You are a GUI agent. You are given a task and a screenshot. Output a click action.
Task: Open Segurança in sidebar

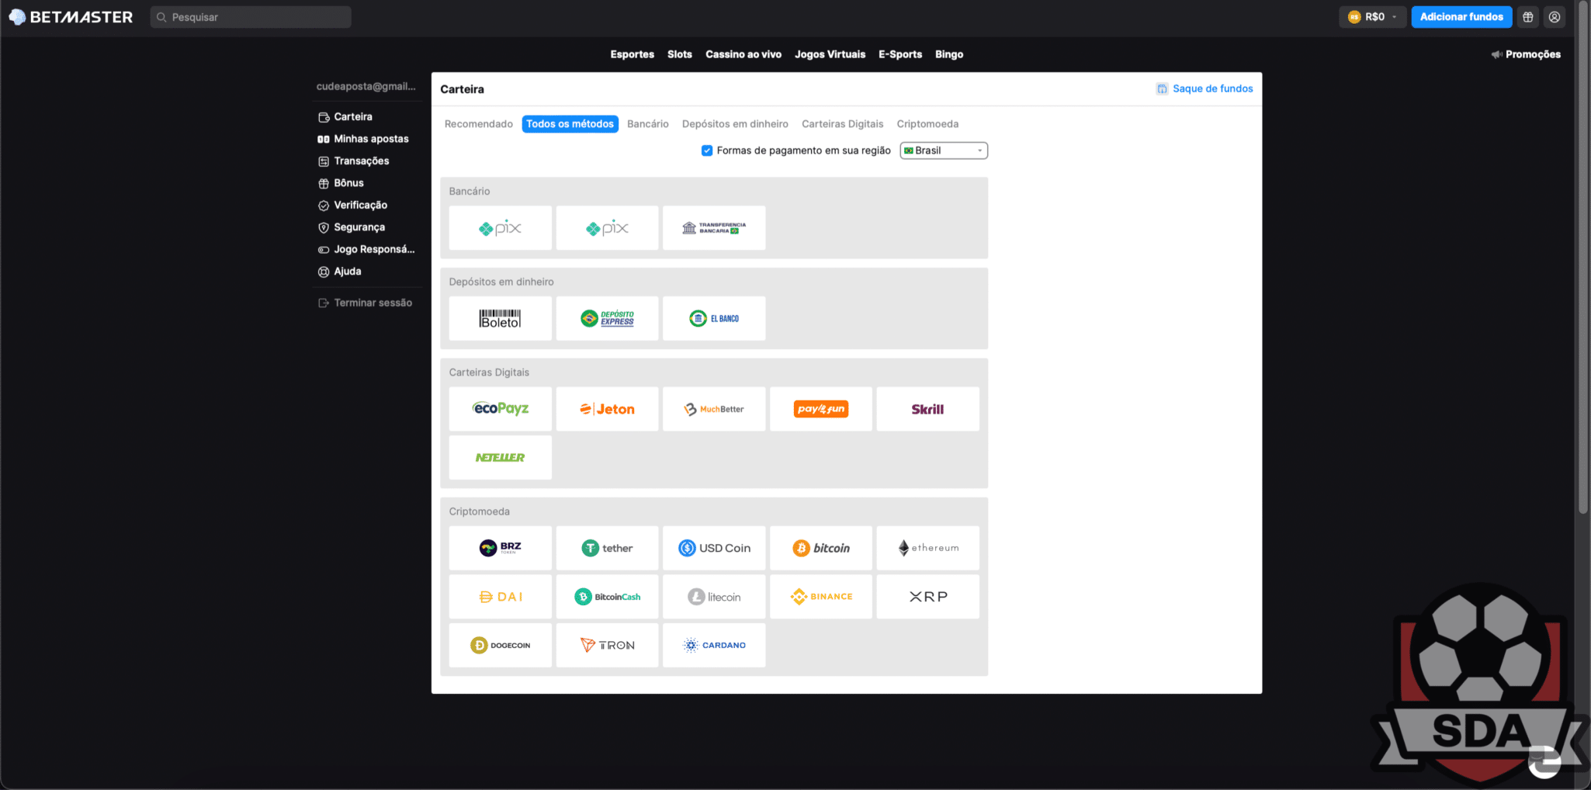coord(352,227)
